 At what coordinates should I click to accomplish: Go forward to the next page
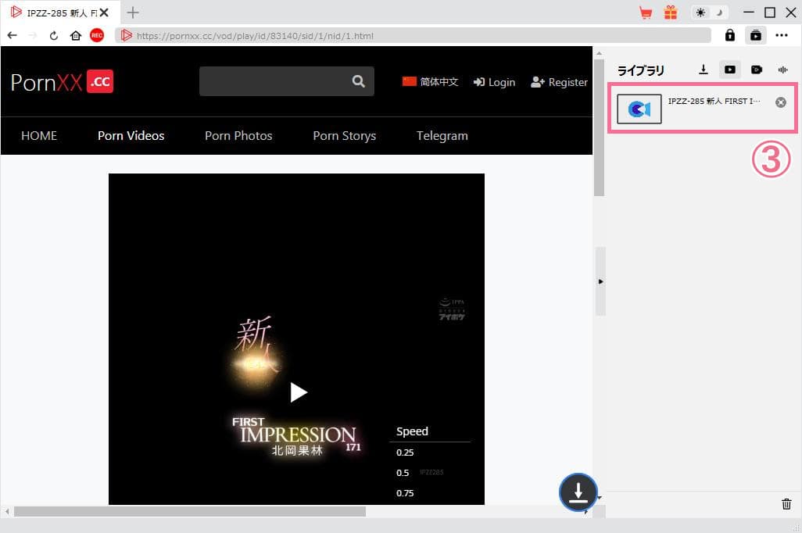pos(33,35)
